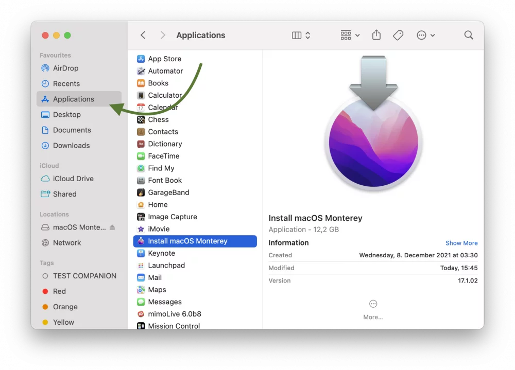This screenshot has width=515, height=370.
Task: Select the GarageBand app icon
Action: pyautogui.click(x=141, y=192)
